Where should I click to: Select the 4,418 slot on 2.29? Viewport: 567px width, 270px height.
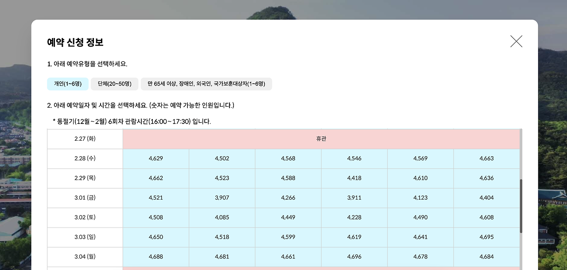[x=354, y=178]
